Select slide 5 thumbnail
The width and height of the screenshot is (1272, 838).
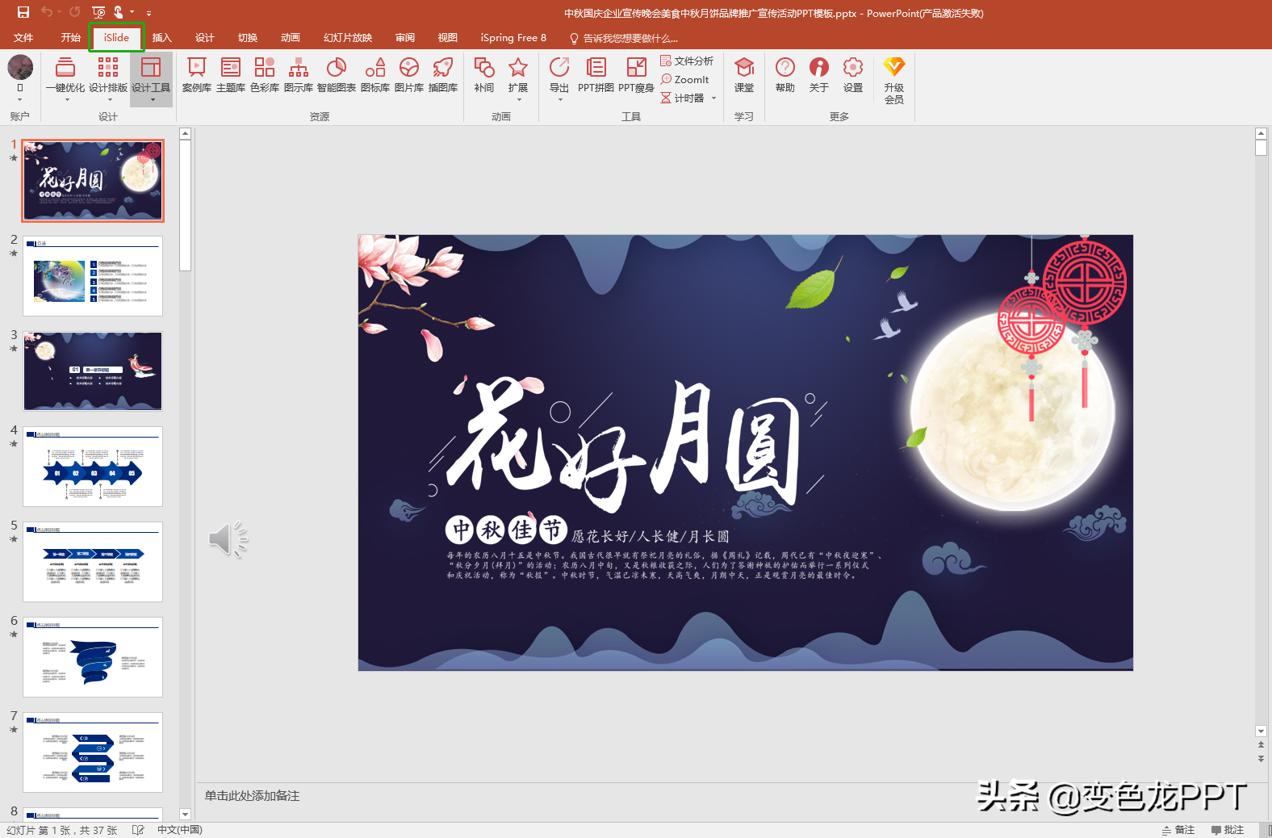click(93, 562)
